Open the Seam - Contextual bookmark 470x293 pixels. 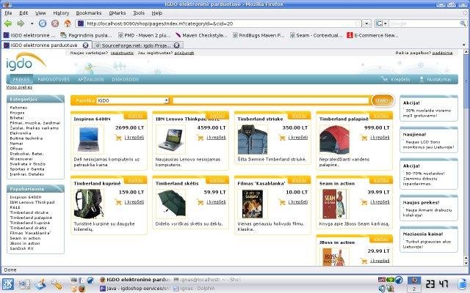coord(316,35)
